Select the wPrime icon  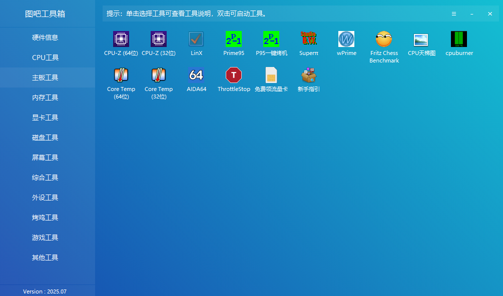[x=346, y=39]
